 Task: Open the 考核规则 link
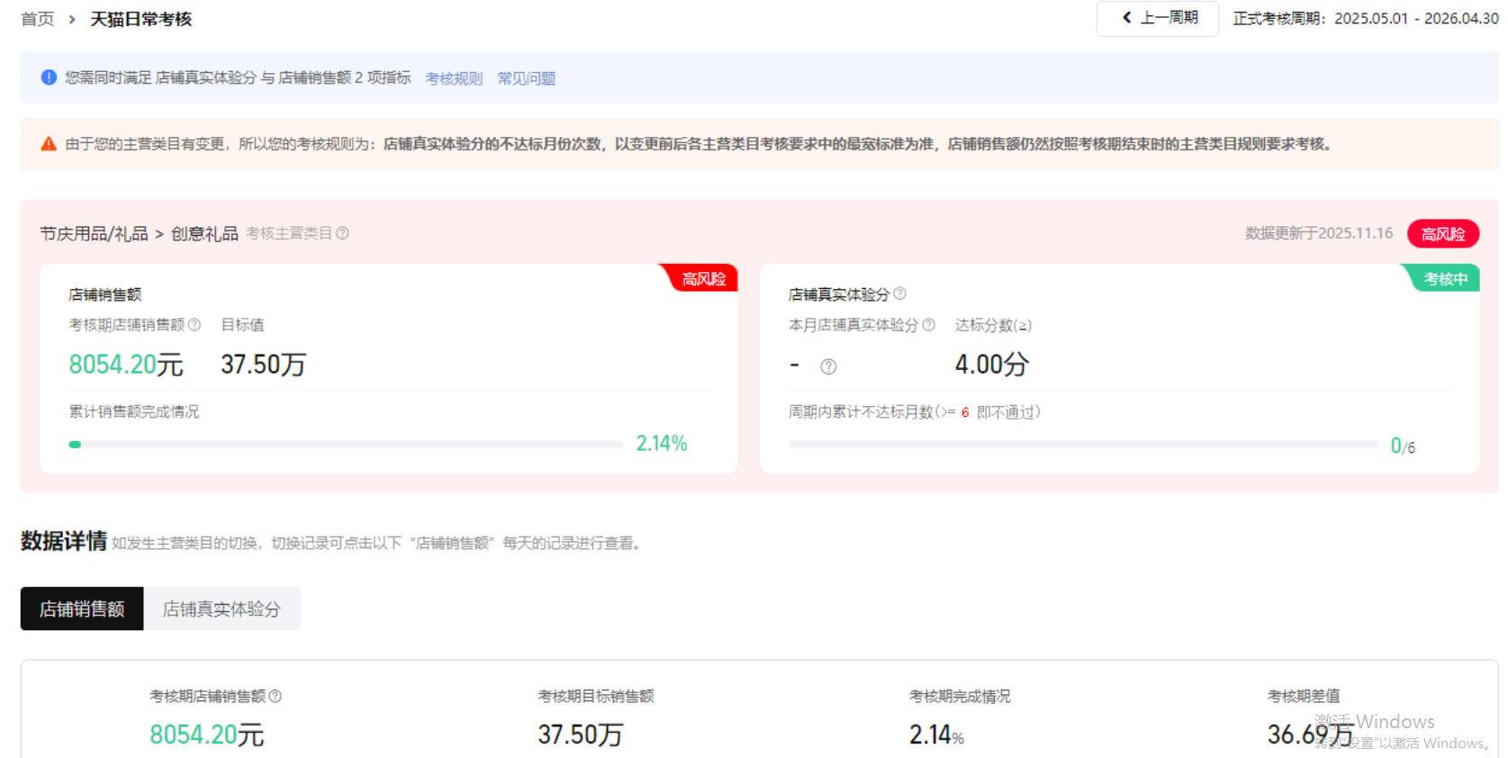[x=454, y=78]
